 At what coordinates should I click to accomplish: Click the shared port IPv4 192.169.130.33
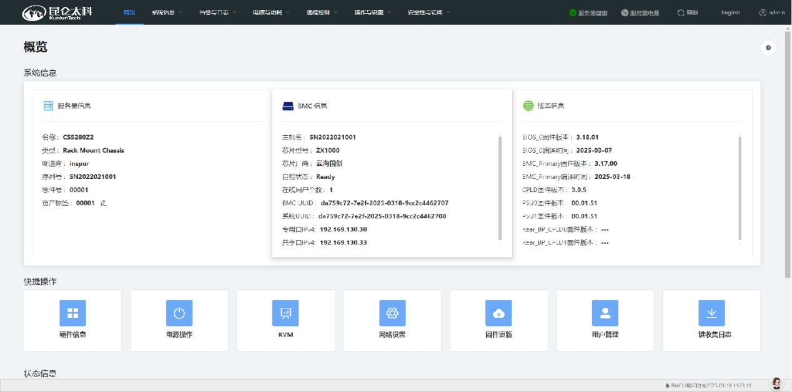(x=344, y=242)
